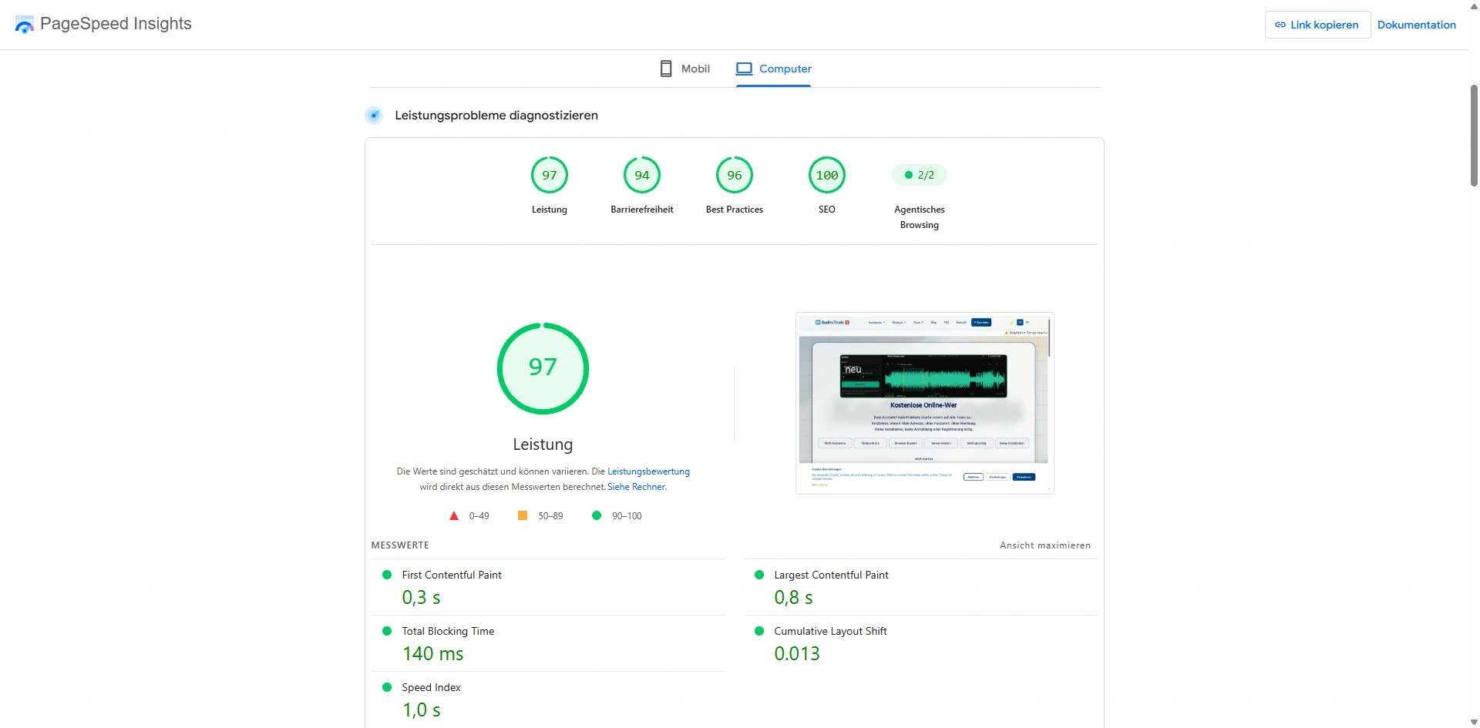Expand metrics with Ansicht maximieren

pyautogui.click(x=1045, y=545)
